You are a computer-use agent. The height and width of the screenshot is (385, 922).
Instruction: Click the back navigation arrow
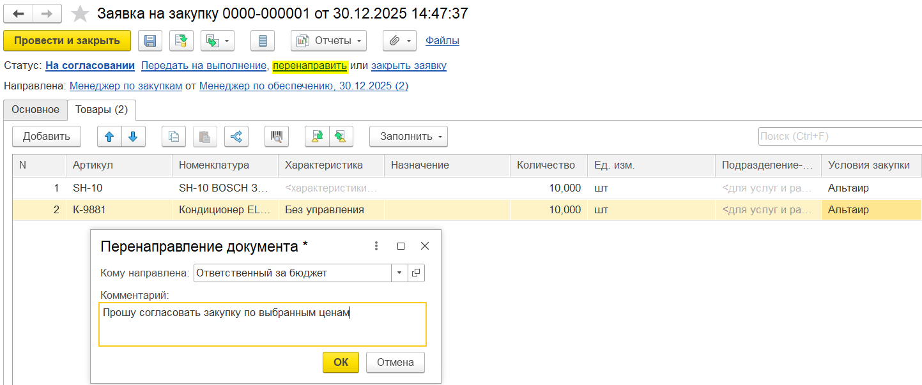[19, 13]
